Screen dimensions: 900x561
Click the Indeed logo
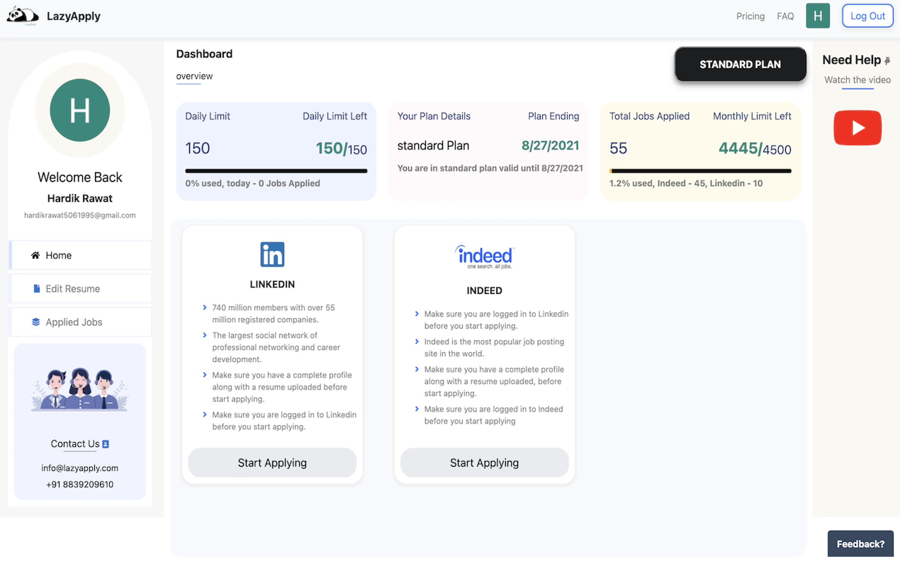[x=484, y=257]
